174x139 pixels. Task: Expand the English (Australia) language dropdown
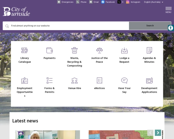[154, 2]
